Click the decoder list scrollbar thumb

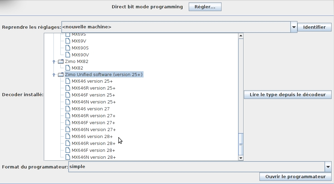(241, 144)
